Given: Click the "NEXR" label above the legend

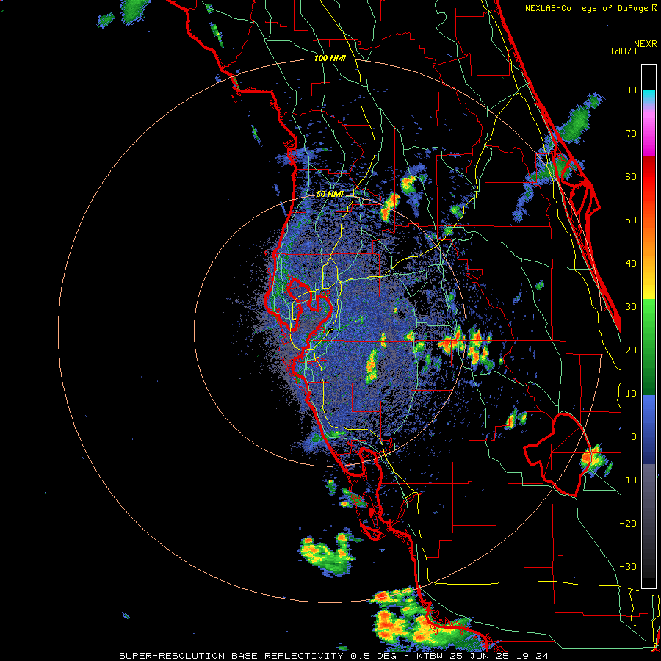Looking at the screenshot, I should (x=645, y=44).
